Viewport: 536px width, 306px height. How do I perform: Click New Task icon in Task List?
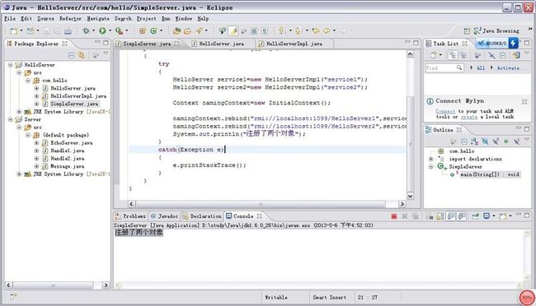coord(434,55)
